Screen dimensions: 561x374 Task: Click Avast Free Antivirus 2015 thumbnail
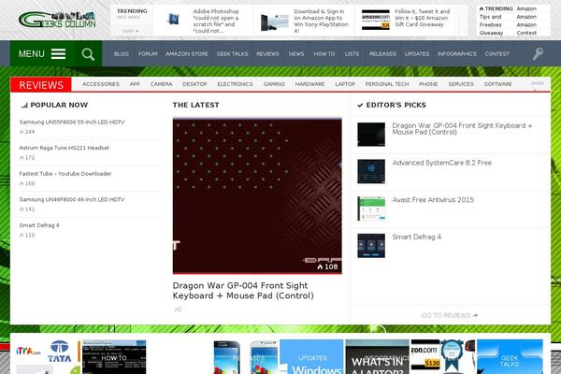(371, 209)
